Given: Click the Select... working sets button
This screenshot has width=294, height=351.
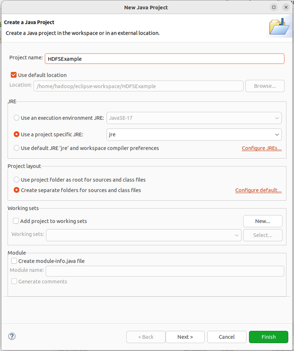Looking at the screenshot, I should pyautogui.click(x=262, y=235).
